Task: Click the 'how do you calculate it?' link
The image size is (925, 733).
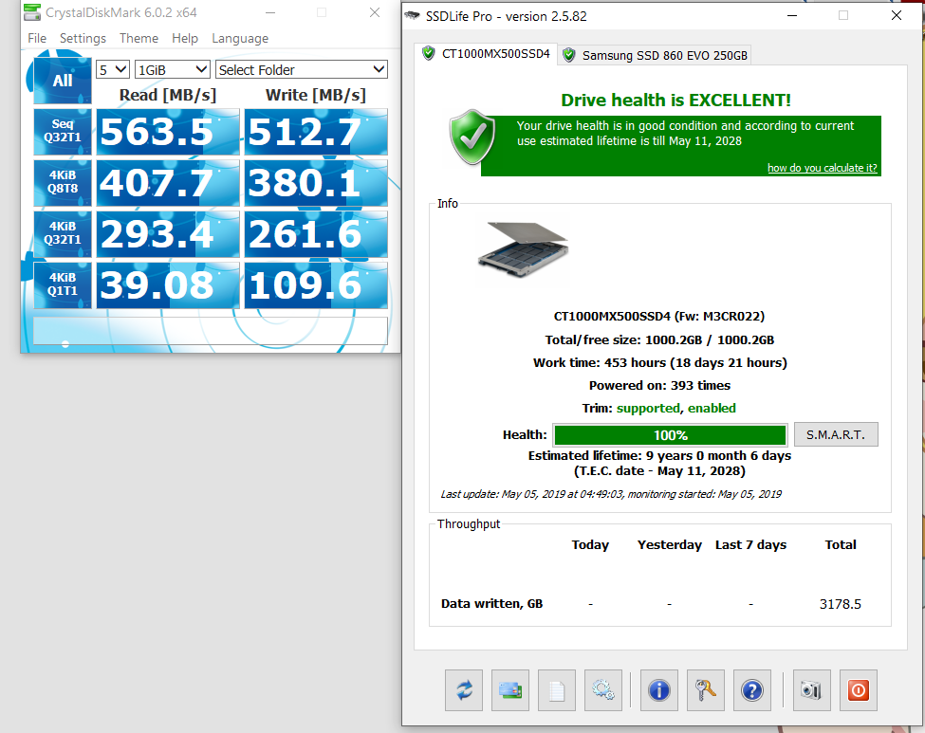Action: point(822,168)
